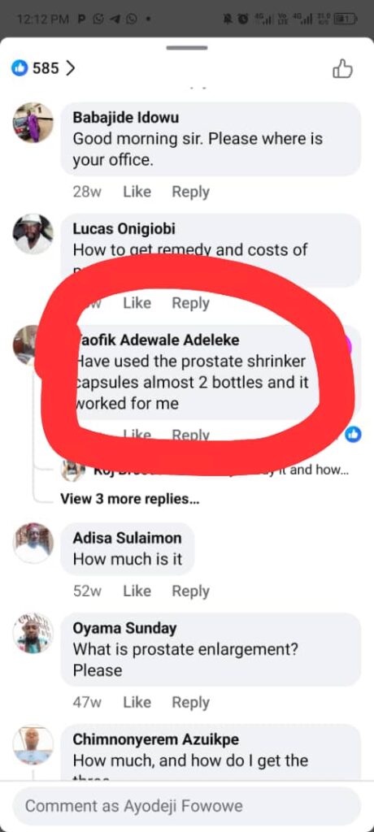Open Lucas Onigiobi's profile picture

click(33, 234)
